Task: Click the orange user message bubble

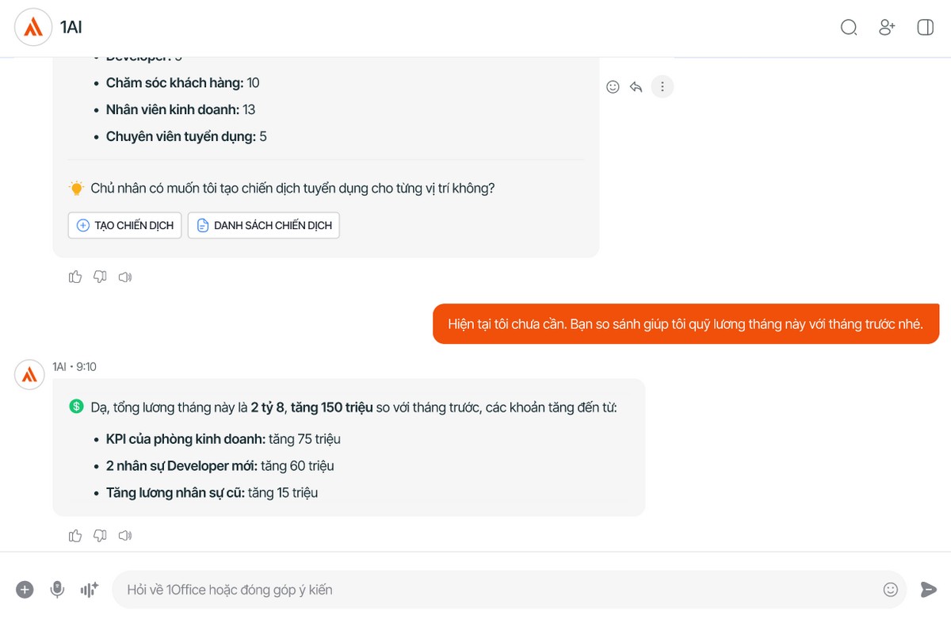Action: 685,323
